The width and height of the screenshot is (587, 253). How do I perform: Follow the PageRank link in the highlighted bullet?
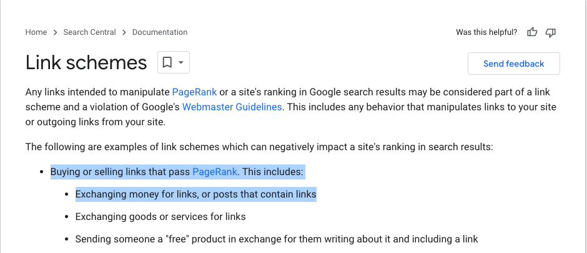pos(215,172)
